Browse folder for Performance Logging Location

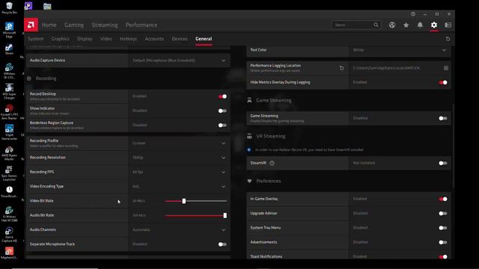[x=446, y=68]
